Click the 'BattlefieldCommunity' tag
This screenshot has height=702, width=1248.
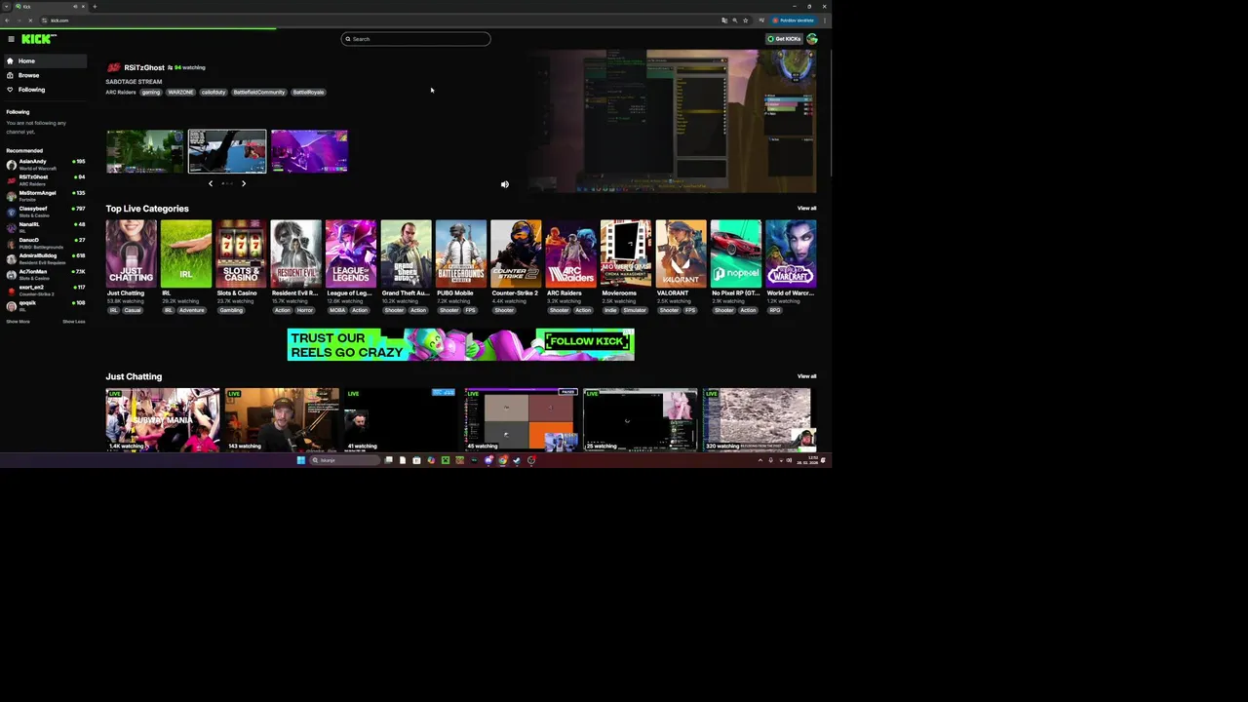[x=258, y=93]
